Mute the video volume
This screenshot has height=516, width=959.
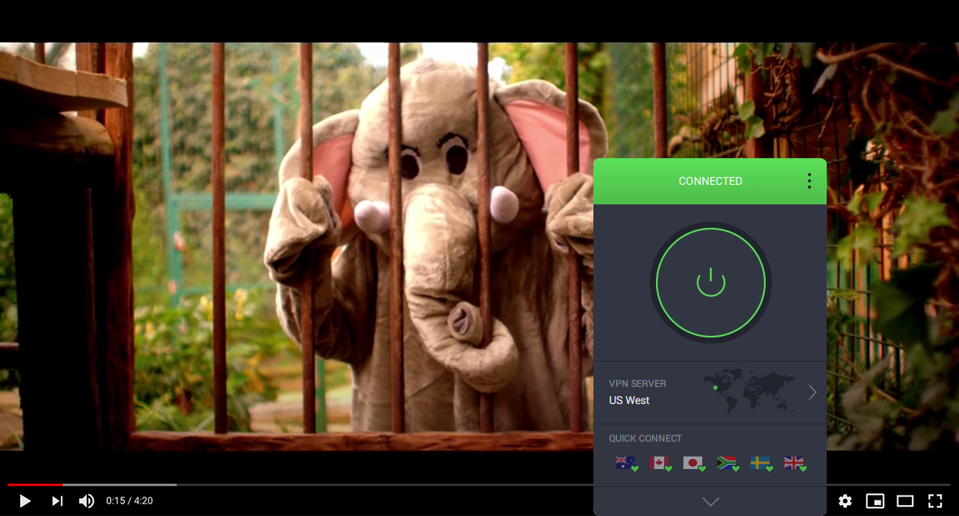point(87,501)
